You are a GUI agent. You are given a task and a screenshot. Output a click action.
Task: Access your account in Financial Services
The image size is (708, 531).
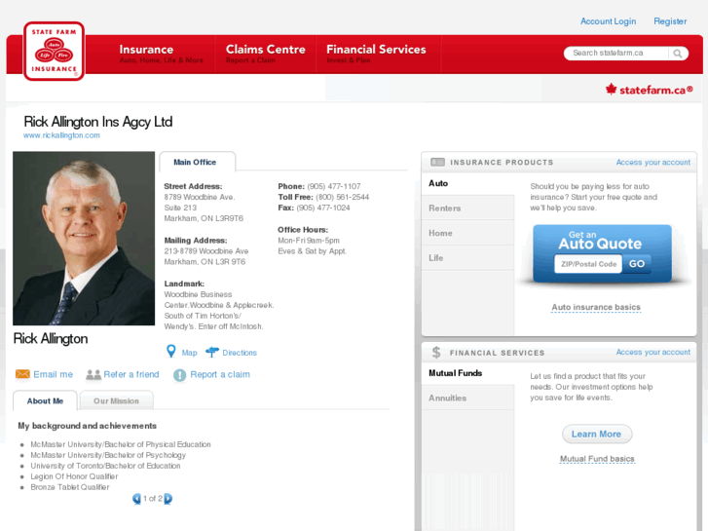652,352
